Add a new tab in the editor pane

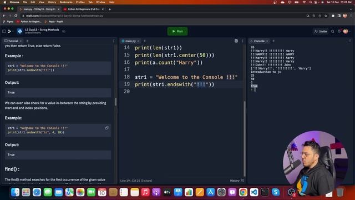tap(145, 41)
